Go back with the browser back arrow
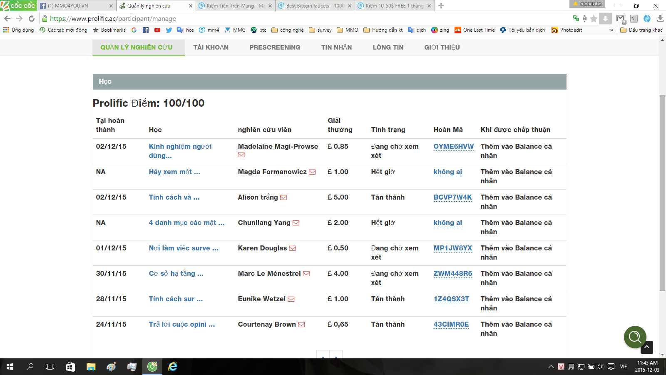 (7, 18)
